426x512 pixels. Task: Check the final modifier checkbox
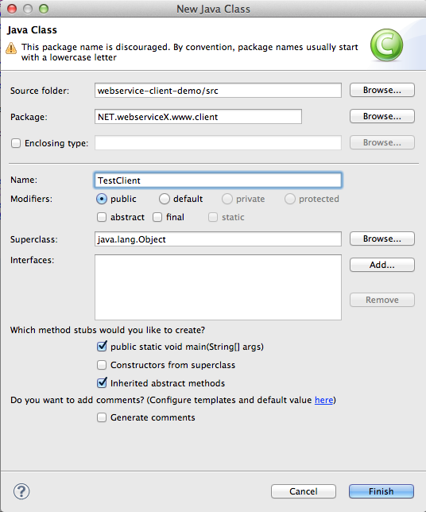[x=157, y=217]
